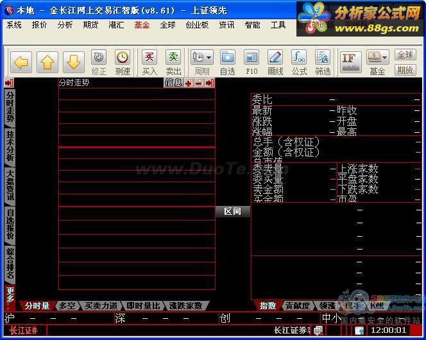
Task: Expand the 更多 sidebar tab
Action: coord(10,298)
